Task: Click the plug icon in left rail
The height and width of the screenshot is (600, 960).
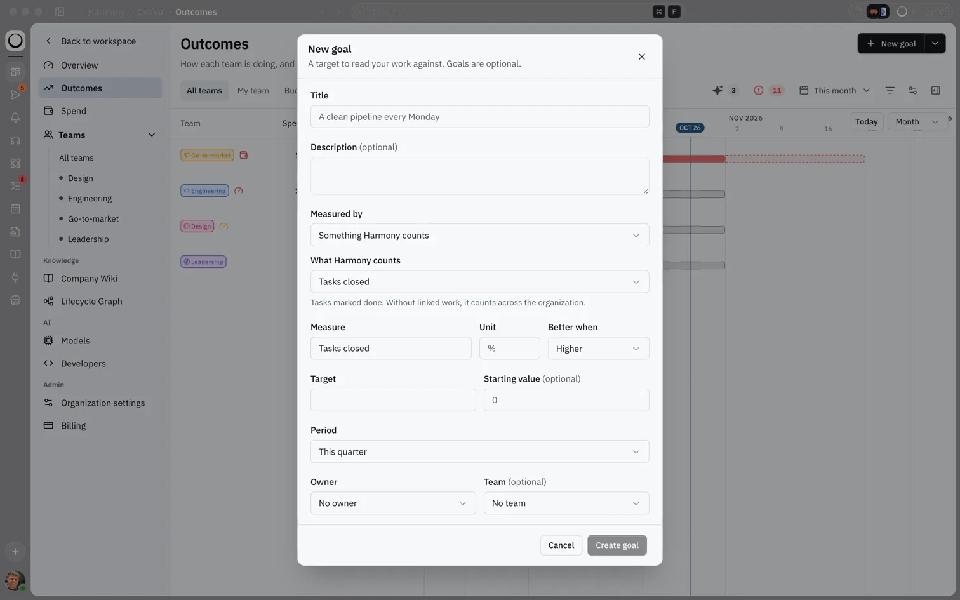Action: tap(15, 277)
